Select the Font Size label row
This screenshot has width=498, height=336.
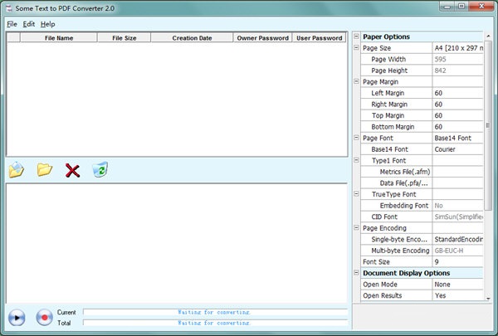pos(397,262)
